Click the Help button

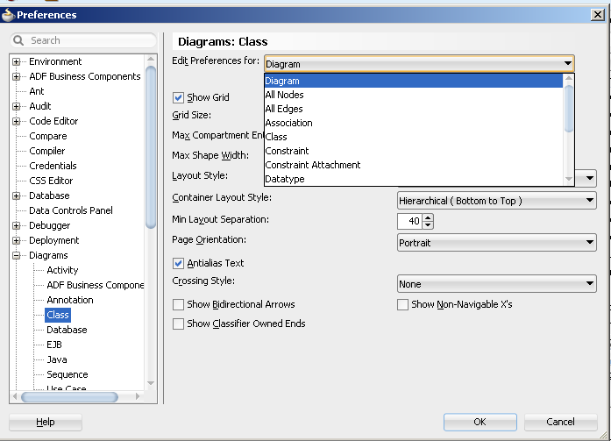click(x=46, y=422)
